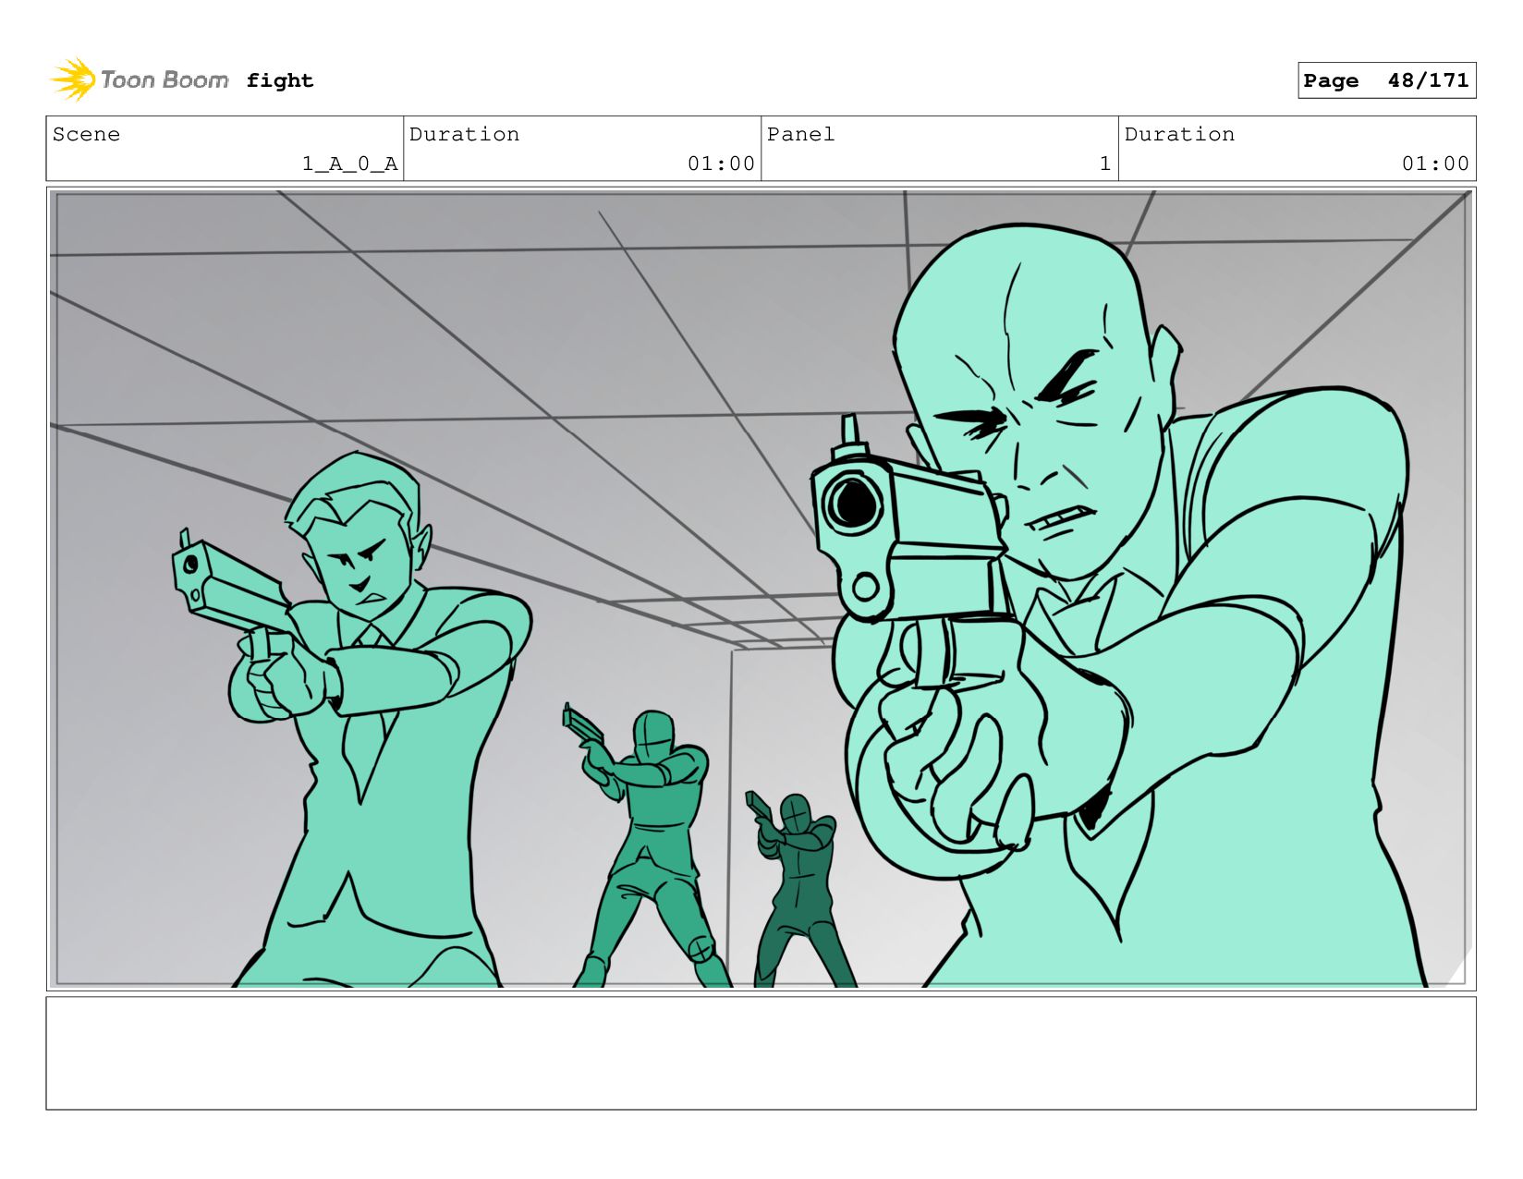
Task: Click the Toon Boom logo
Action: 140,80
